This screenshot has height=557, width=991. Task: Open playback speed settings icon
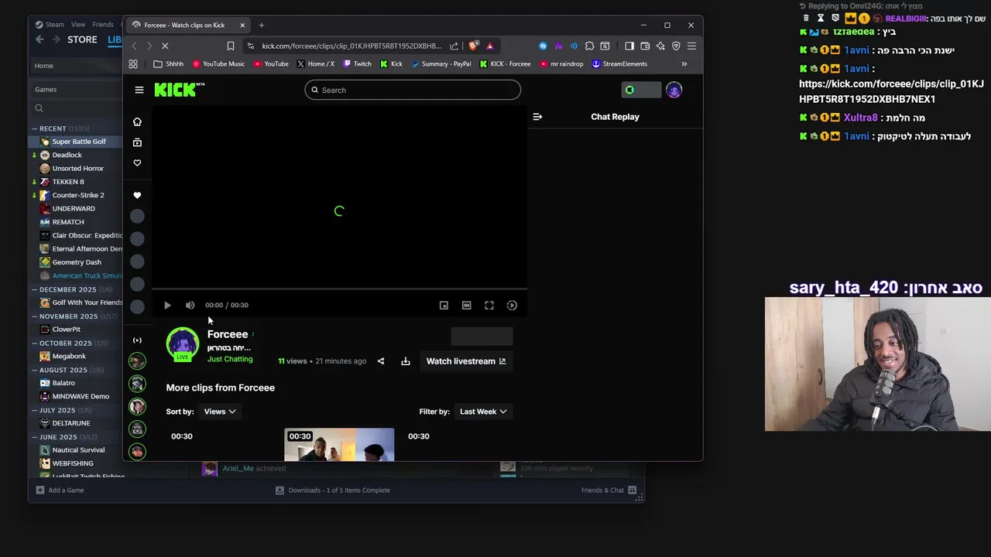[512, 305]
